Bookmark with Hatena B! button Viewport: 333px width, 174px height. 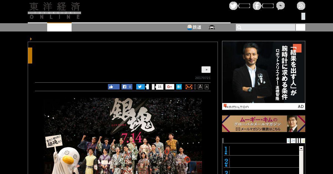179,87
